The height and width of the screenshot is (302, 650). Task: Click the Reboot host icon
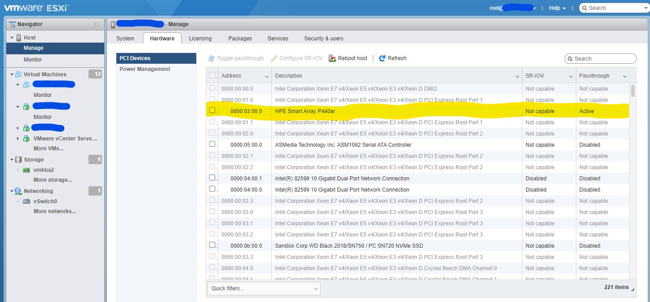click(x=332, y=58)
